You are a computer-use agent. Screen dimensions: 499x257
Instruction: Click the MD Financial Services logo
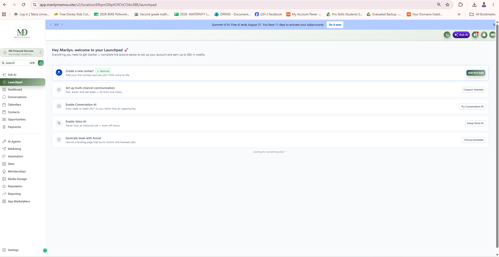22,33
